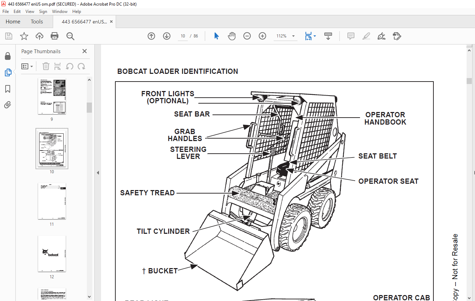Click the upload to cloud icon
Viewport: 475px width, 301px height.
[39, 36]
